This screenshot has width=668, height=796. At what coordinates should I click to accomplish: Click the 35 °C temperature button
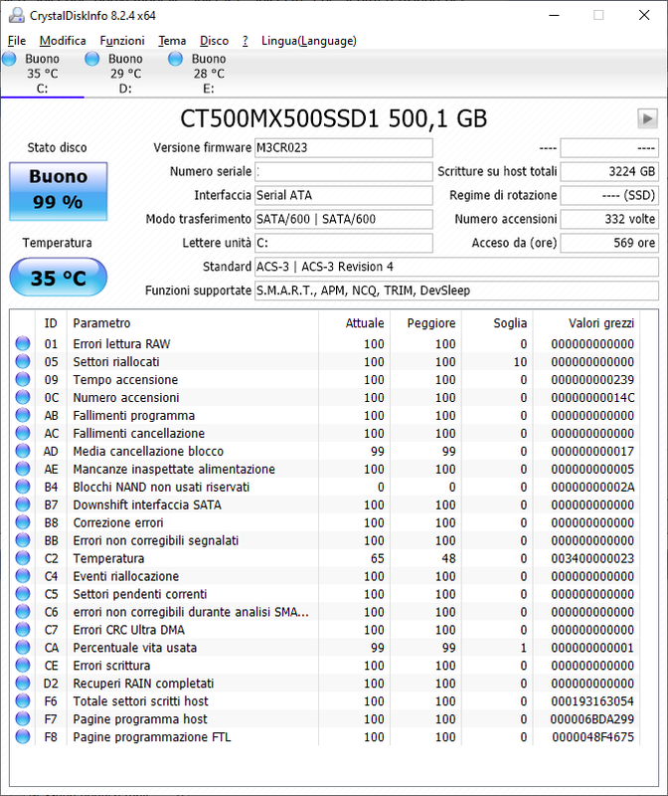tap(59, 278)
